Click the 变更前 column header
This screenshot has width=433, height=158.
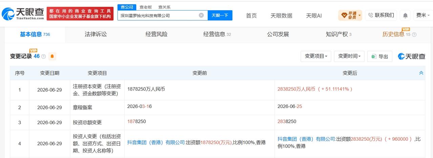pyautogui.click(x=200, y=73)
